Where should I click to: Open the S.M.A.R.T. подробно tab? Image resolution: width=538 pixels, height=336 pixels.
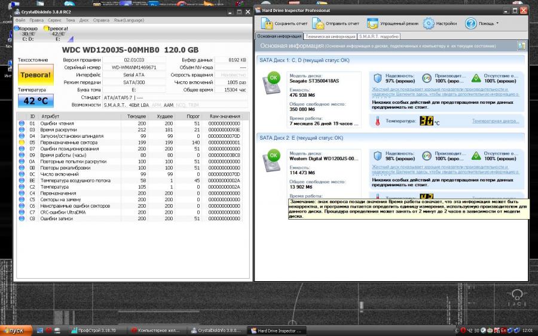click(379, 36)
